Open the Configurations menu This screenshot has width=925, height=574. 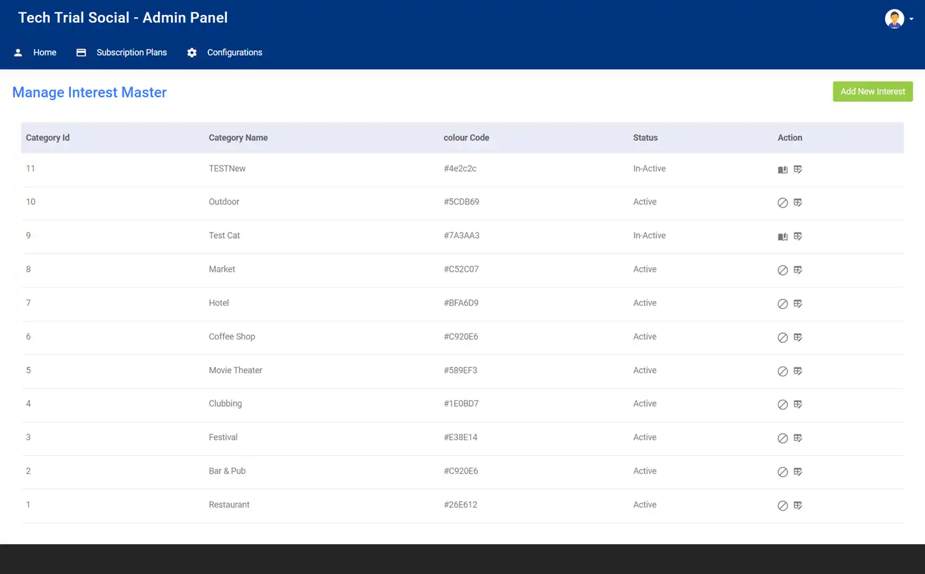point(234,52)
